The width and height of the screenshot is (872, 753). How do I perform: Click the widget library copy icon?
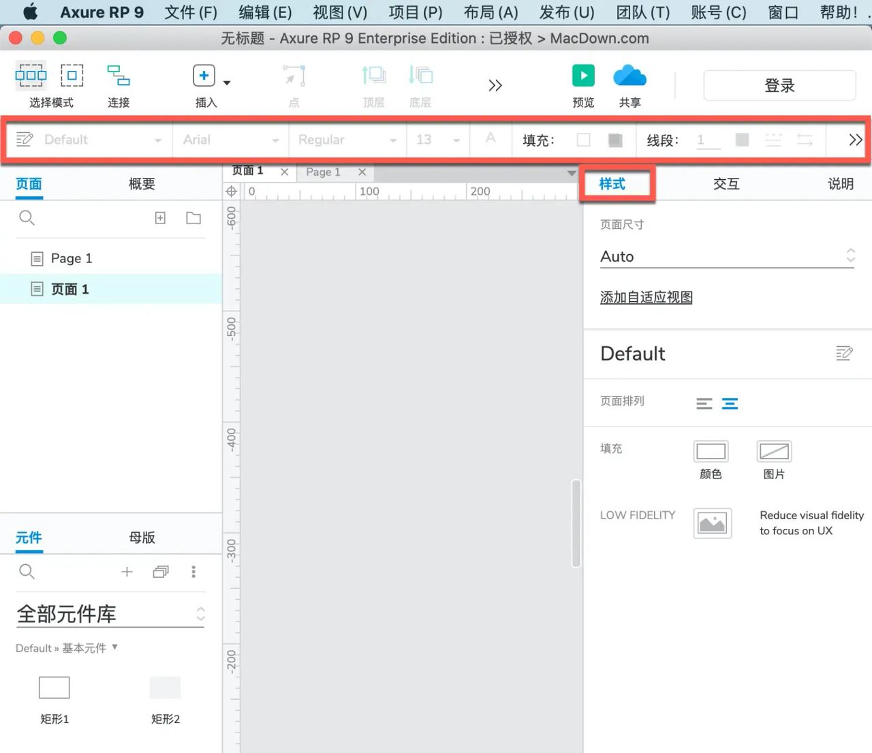[161, 572]
